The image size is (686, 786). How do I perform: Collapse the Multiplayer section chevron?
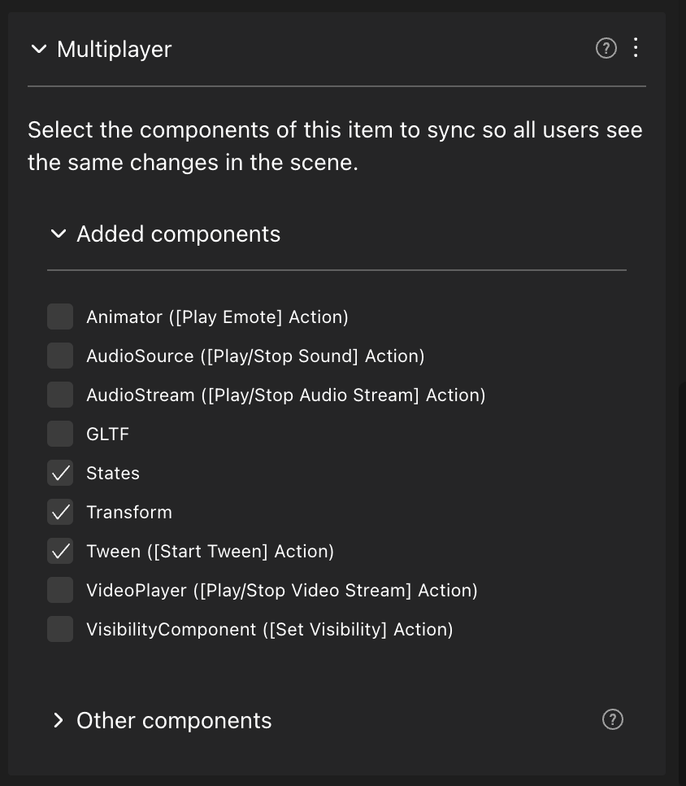tap(38, 50)
